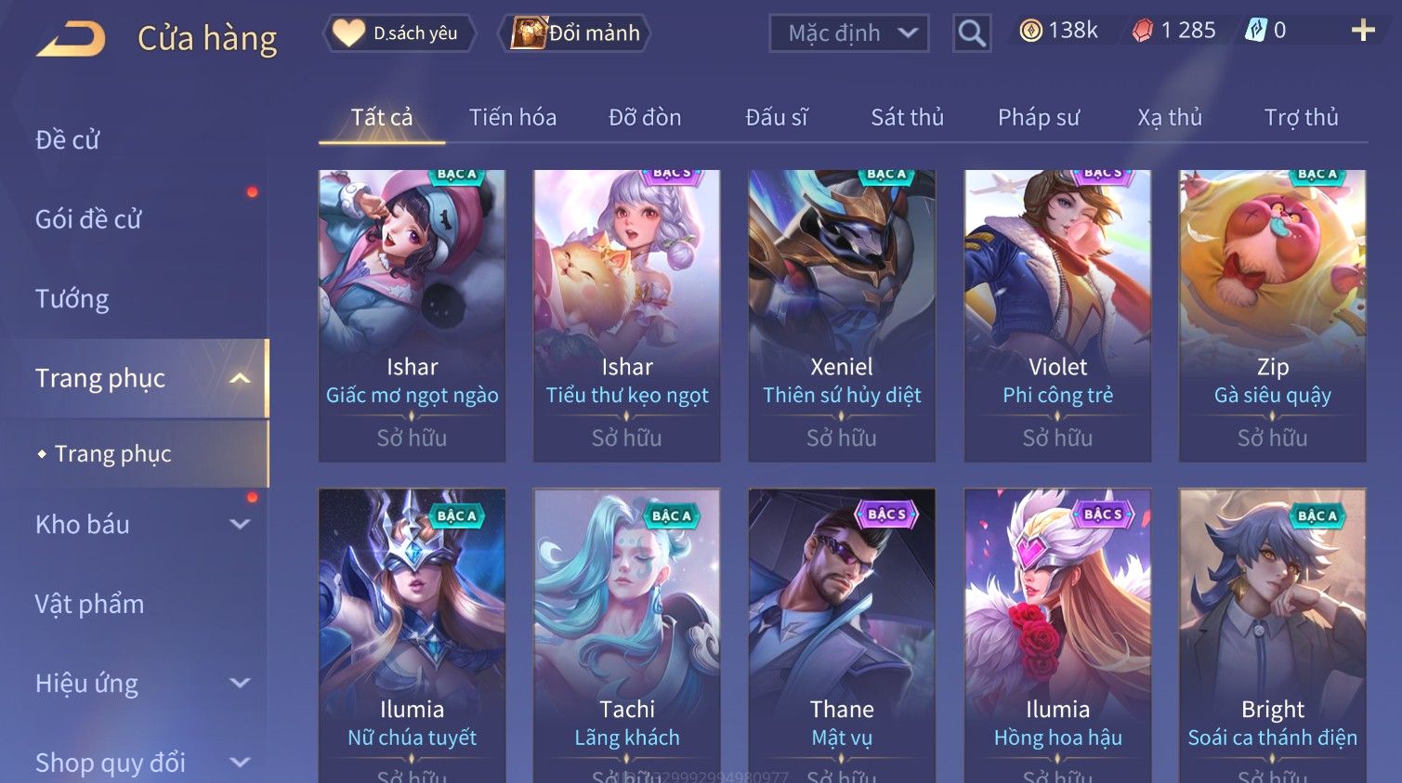The image size is (1402, 783).
Task: Tap the blue voucher currency icon
Action: [1255, 31]
